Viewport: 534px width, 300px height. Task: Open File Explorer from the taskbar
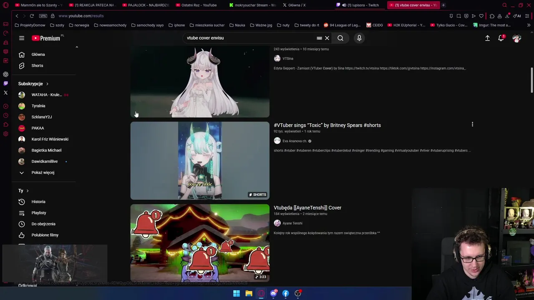[249, 293]
